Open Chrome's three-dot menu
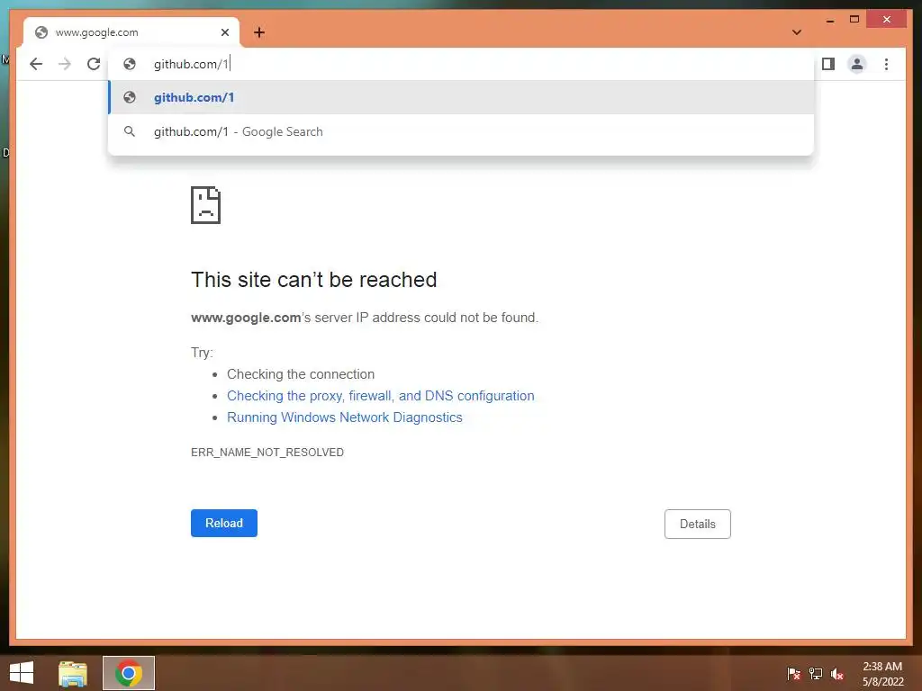Viewport: 922px width, 691px height. 886,64
